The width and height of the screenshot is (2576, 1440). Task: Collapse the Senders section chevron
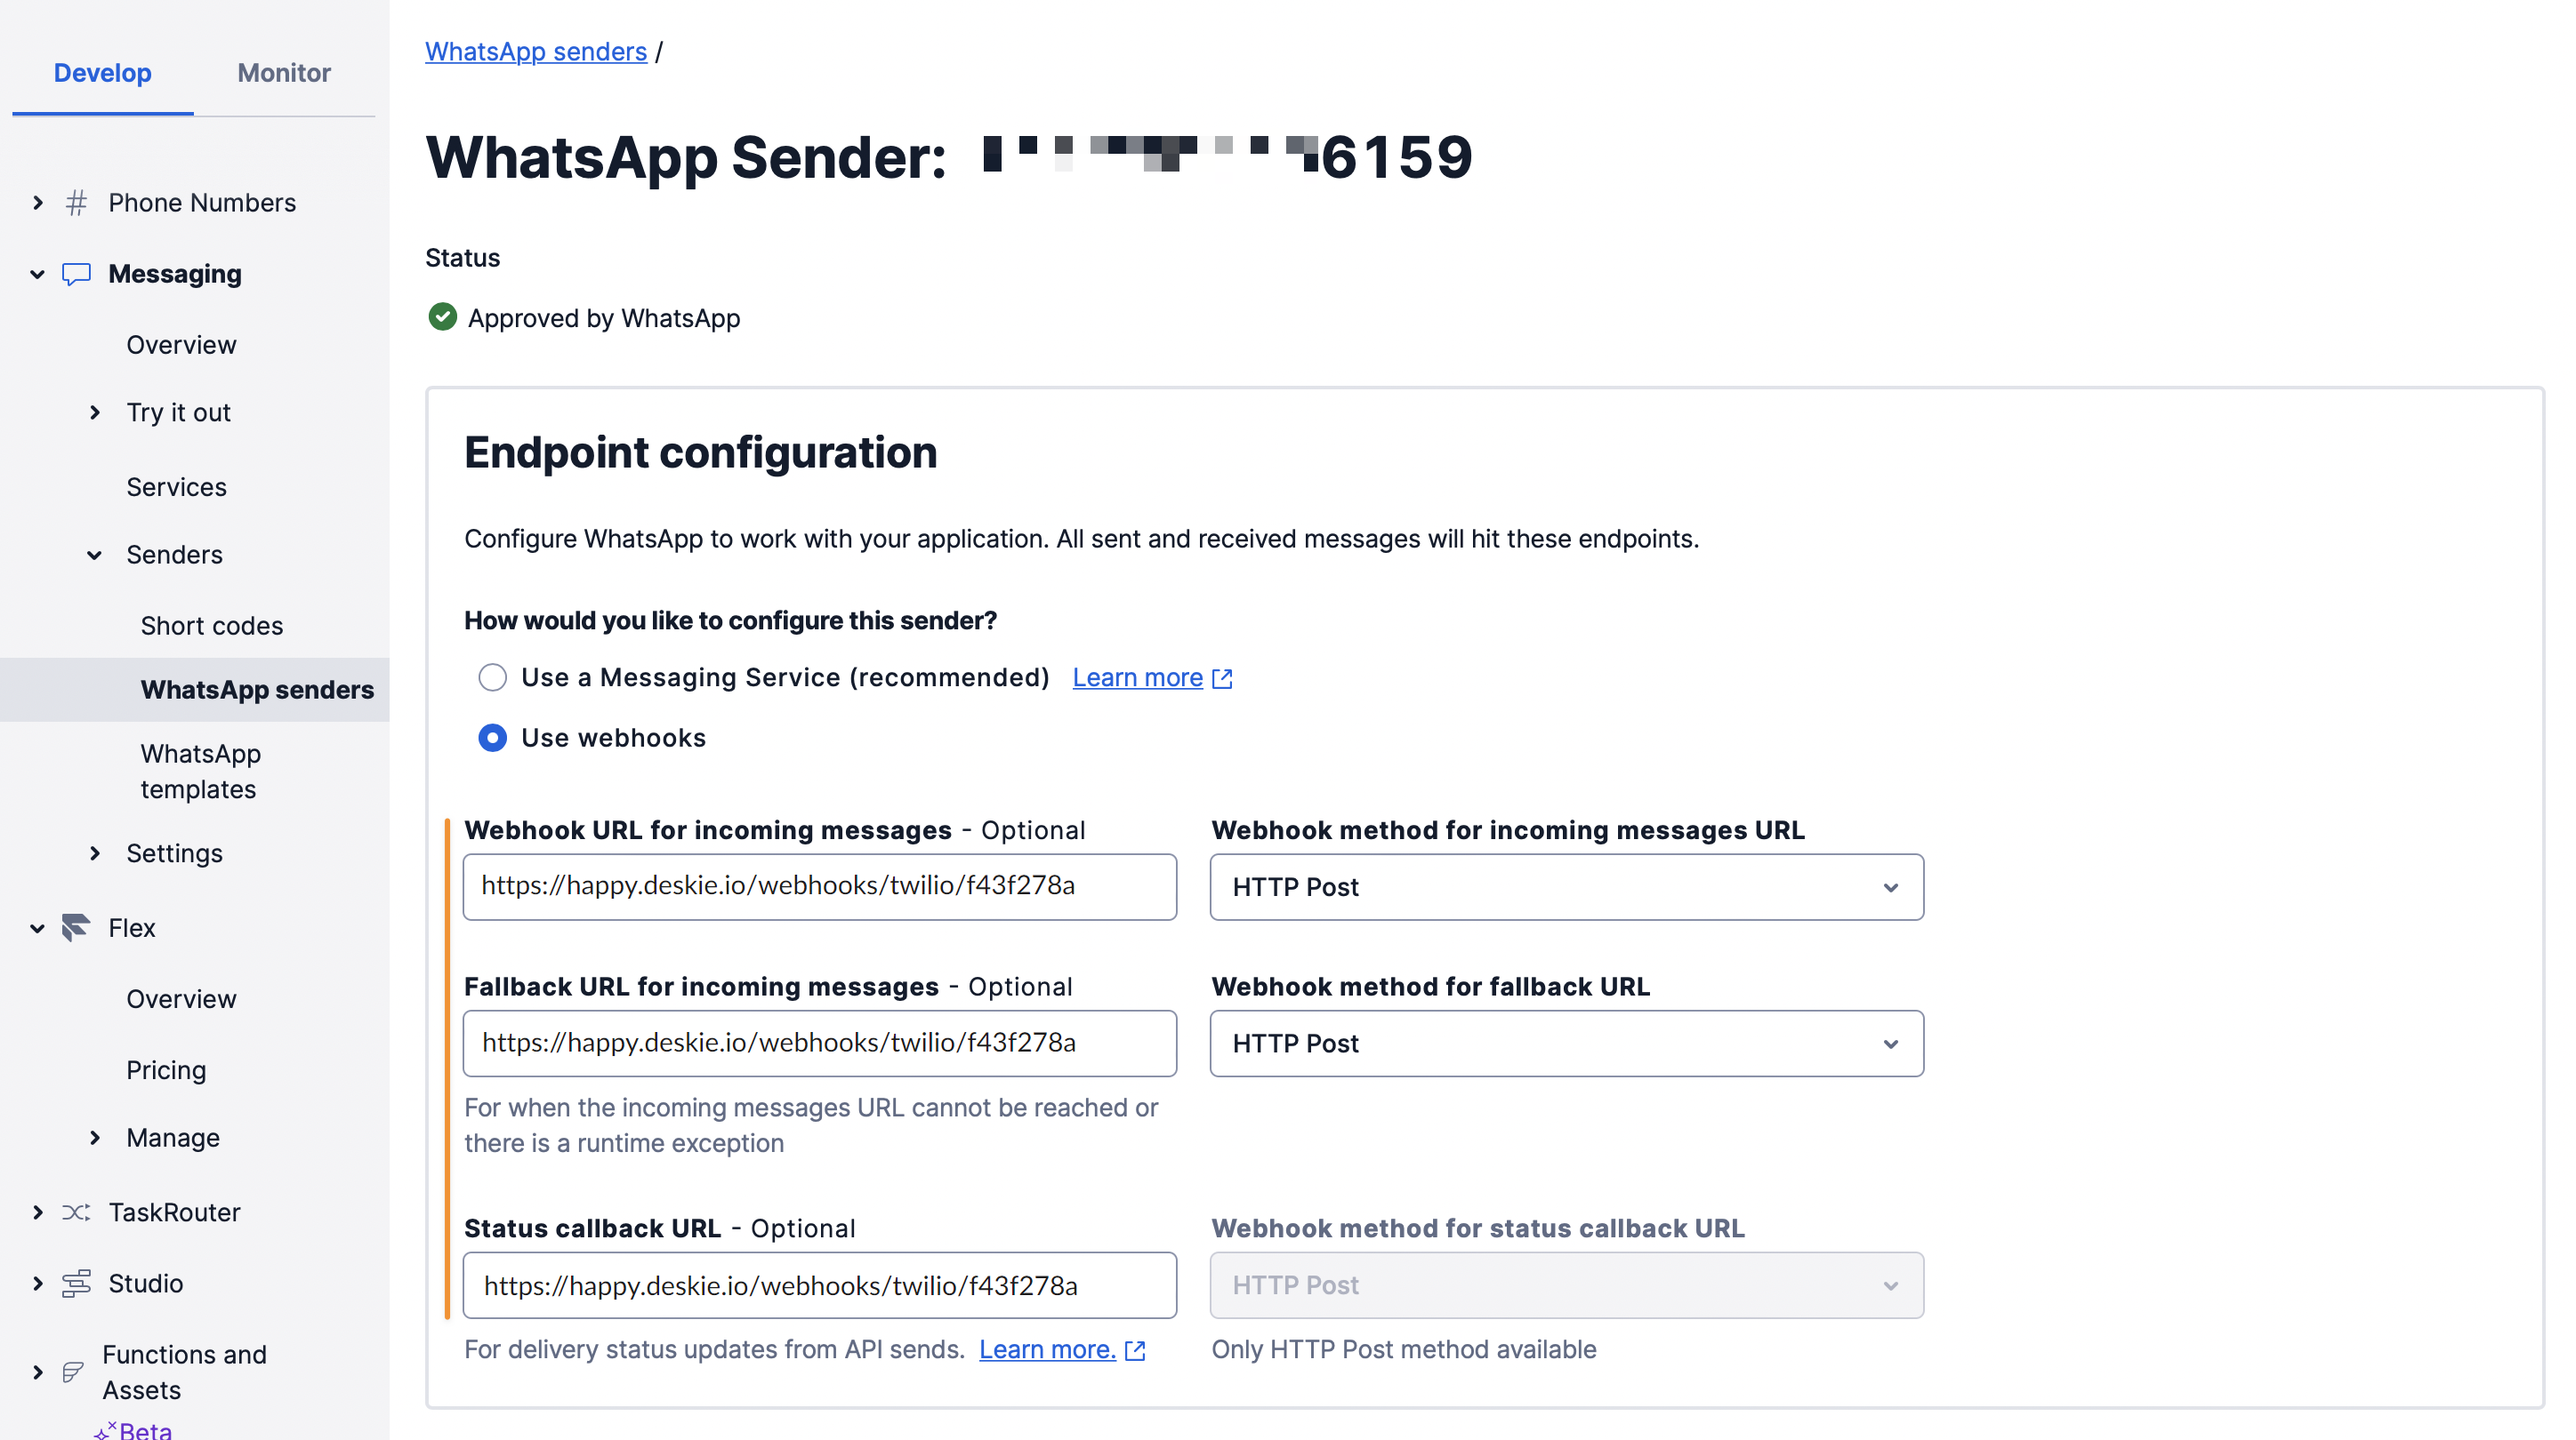coord(95,555)
